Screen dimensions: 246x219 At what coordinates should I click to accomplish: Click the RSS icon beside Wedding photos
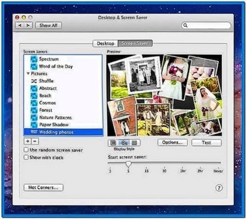click(x=34, y=132)
